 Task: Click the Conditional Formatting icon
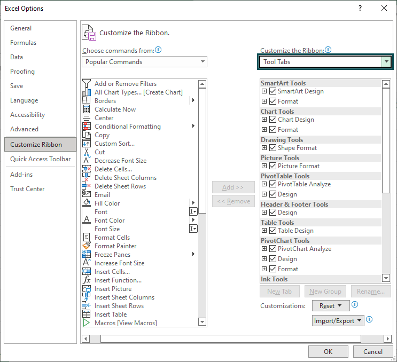87,126
